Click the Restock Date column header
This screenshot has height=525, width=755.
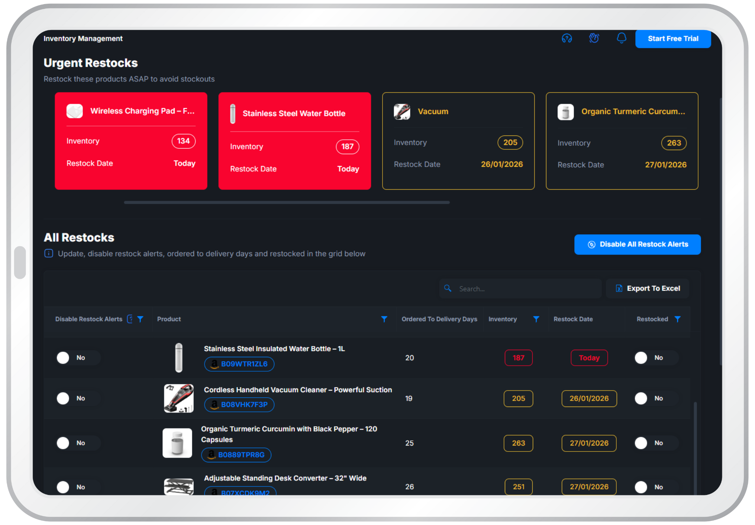(573, 319)
